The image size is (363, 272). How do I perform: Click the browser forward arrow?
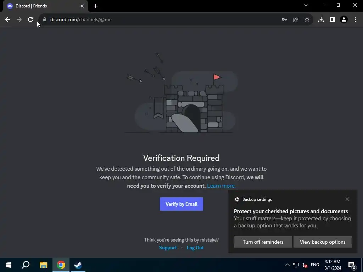pos(19,20)
